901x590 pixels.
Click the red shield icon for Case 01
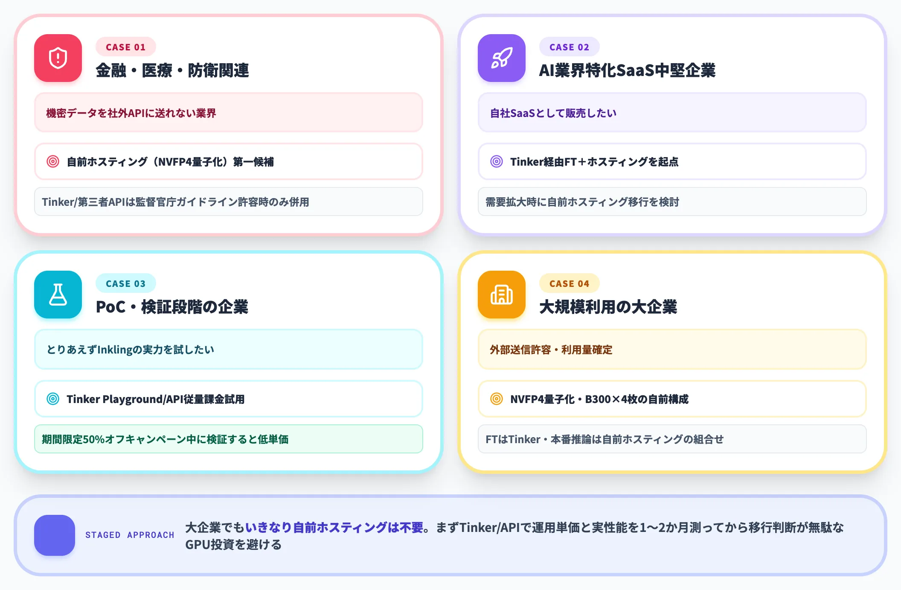(x=58, y=58)
